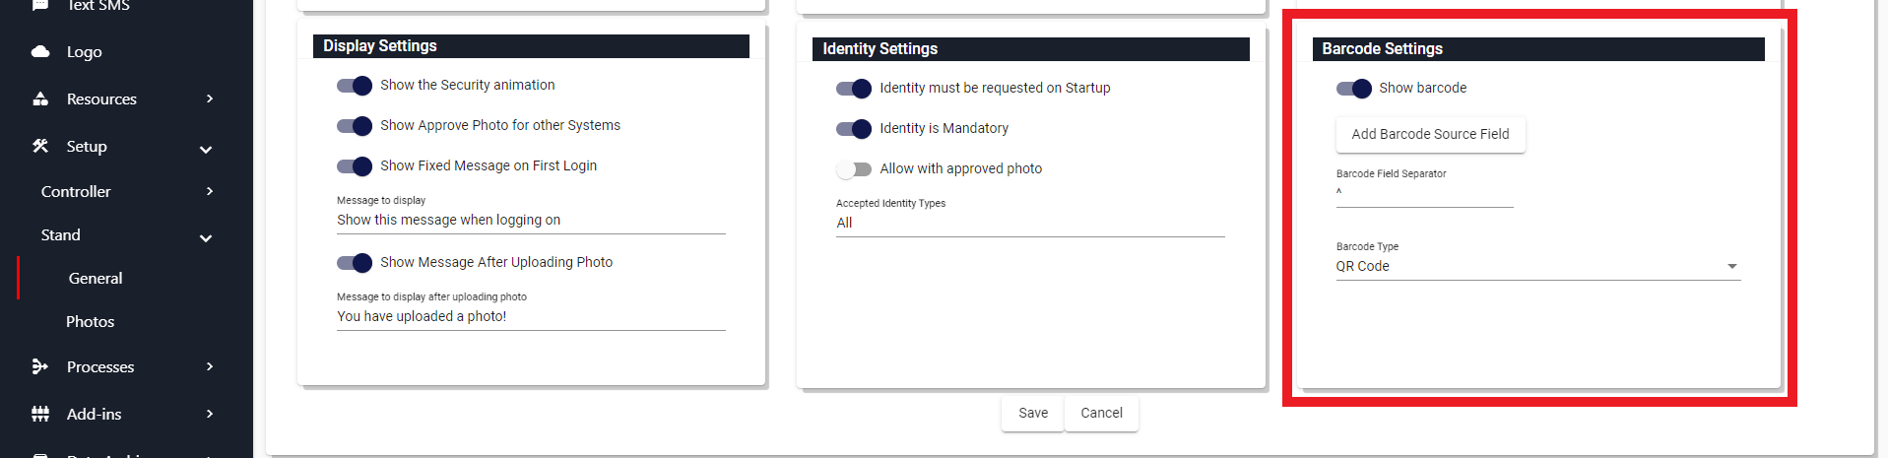Toggle Show Message After Uploading Photo
The height and width of the screenshot is (458, 1888).
355,263
